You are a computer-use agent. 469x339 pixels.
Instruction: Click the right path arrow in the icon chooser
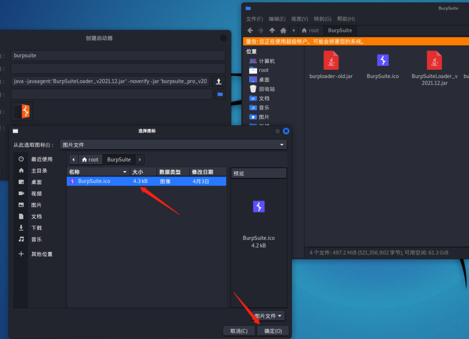pyautogui.click(x=140, y=160)
